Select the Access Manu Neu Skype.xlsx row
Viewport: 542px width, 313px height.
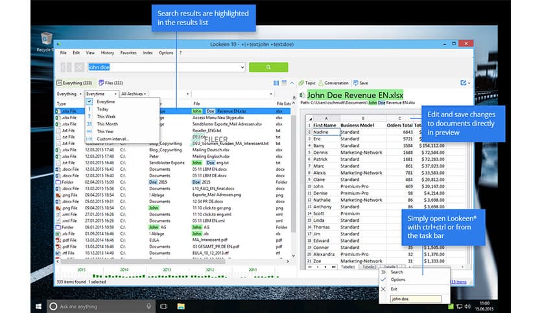coord(173,118)
